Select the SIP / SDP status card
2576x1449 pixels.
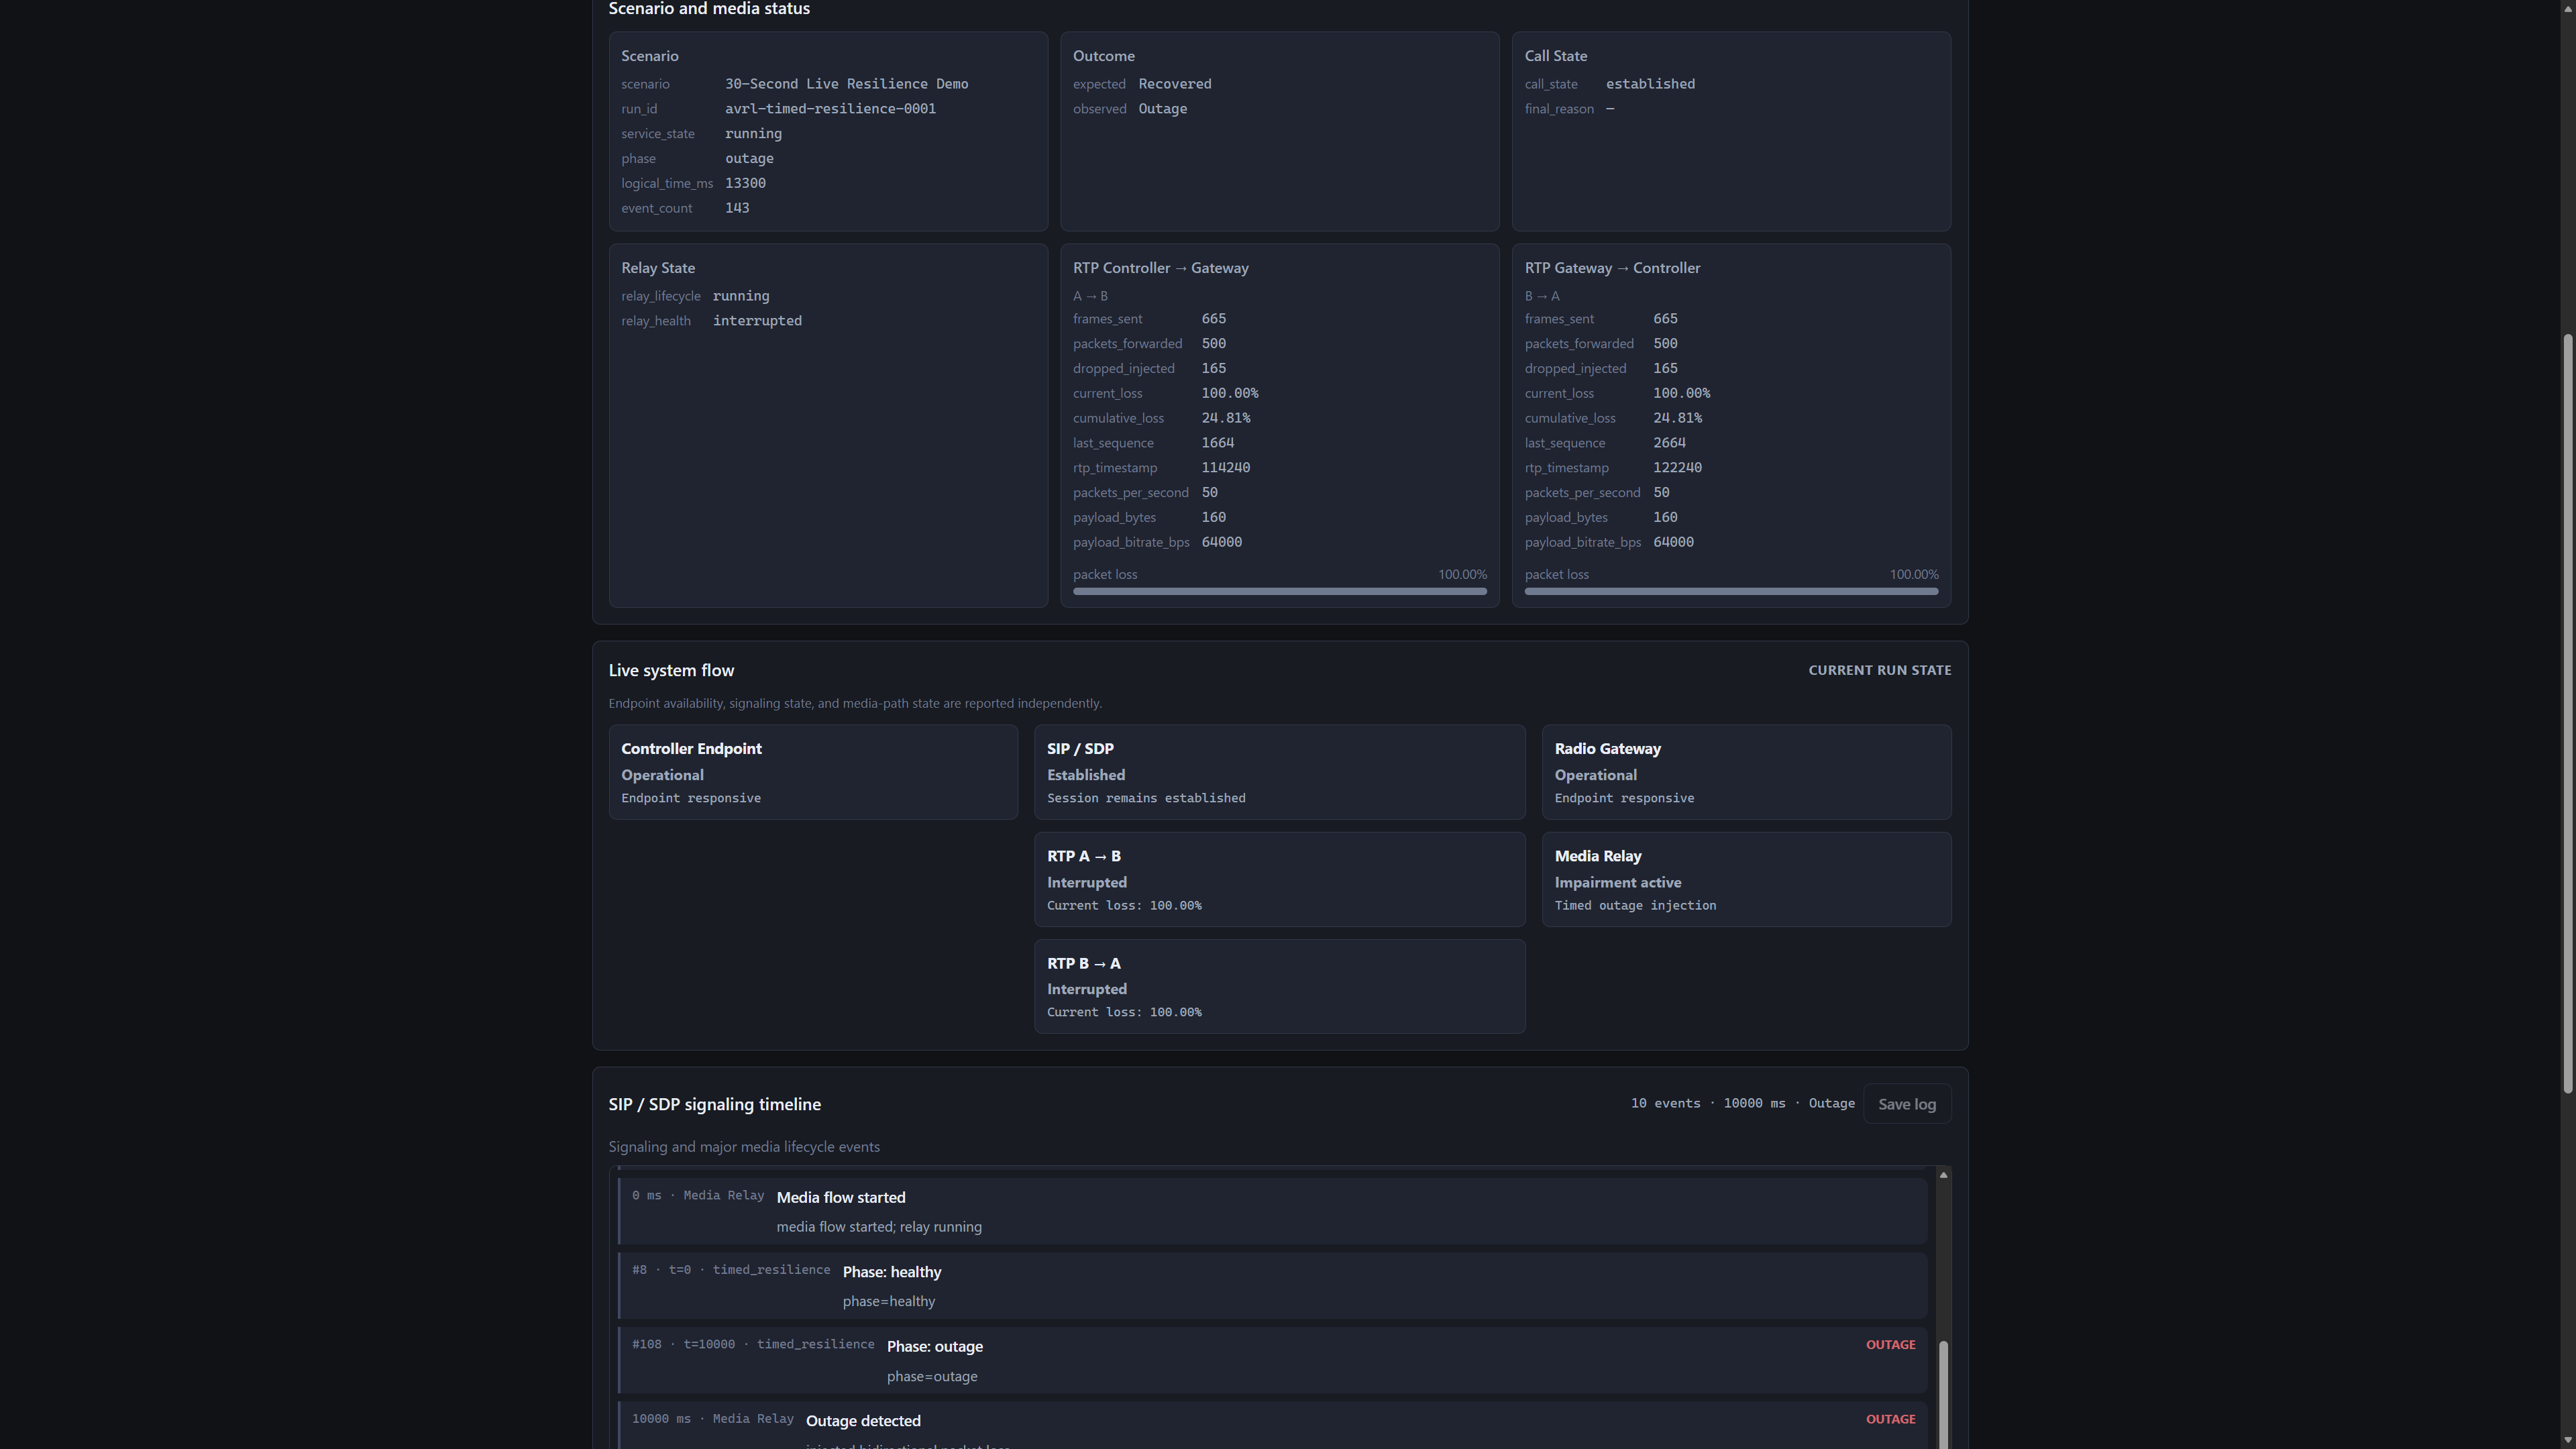pyautogui.click(x=1279, y=772)
